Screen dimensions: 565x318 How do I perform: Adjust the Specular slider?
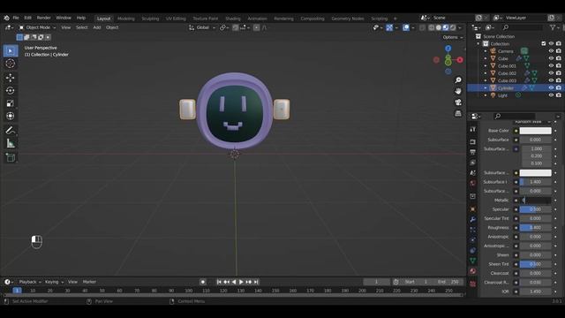coord(535,209)
